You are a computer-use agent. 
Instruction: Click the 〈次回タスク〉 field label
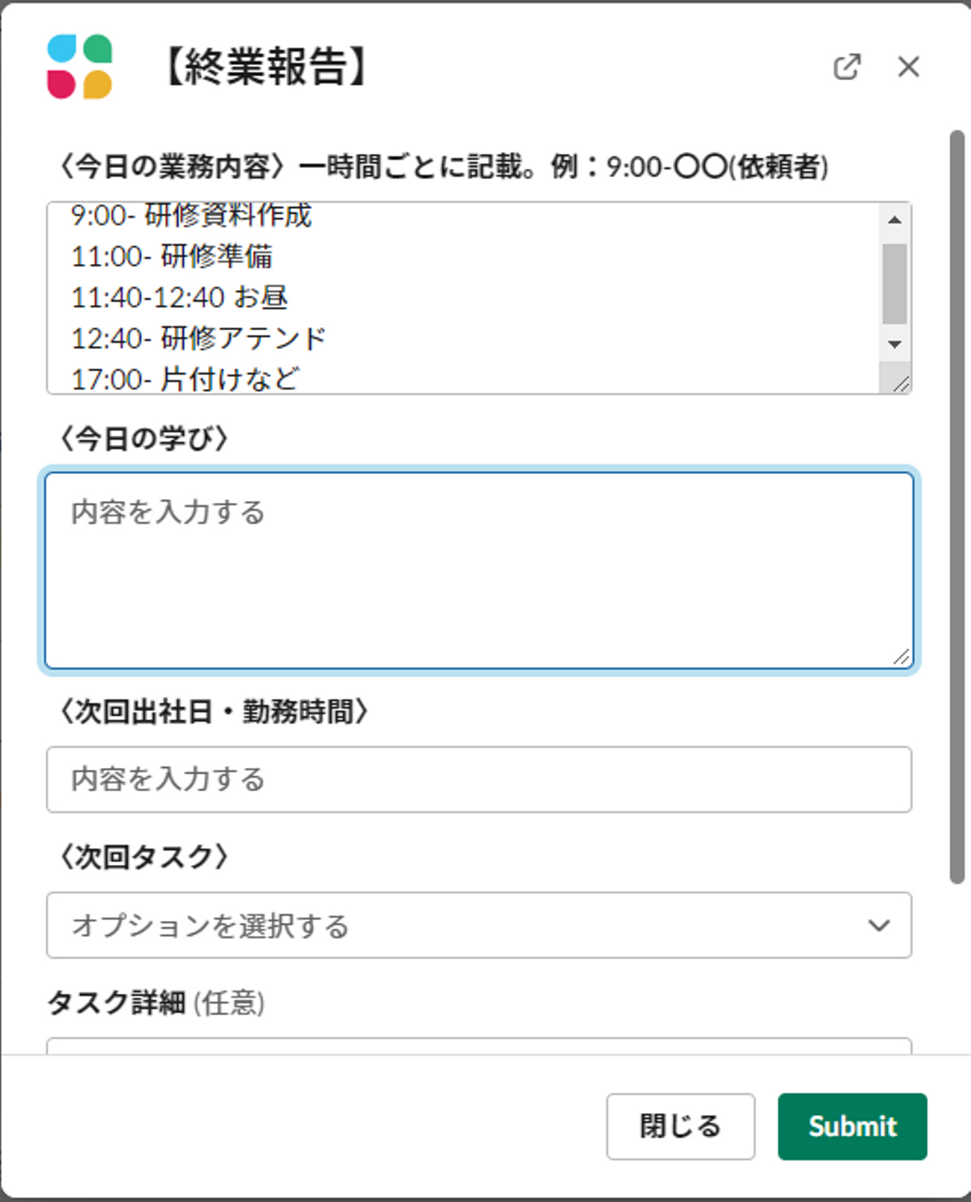pos(144,858)
